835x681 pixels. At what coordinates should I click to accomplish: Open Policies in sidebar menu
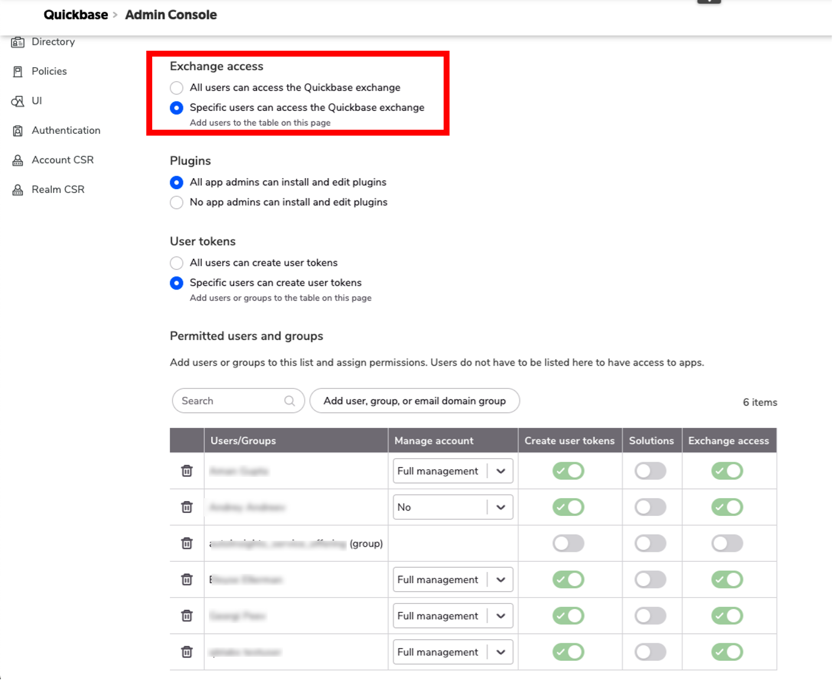tap(49, 71)
